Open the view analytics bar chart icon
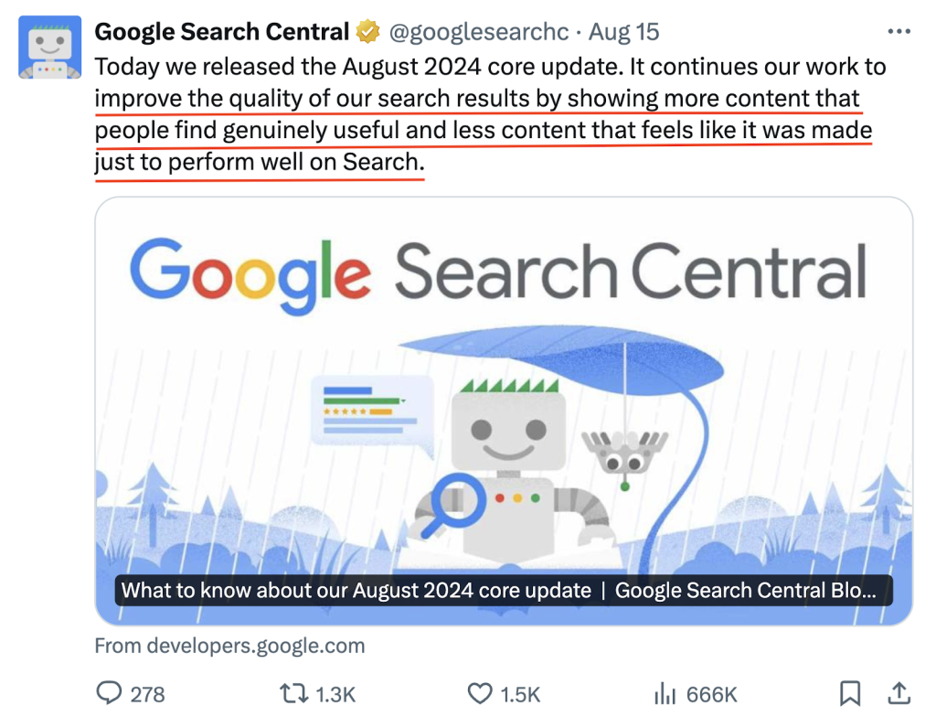This screenshot has width=936, height=727. (664, 694)
